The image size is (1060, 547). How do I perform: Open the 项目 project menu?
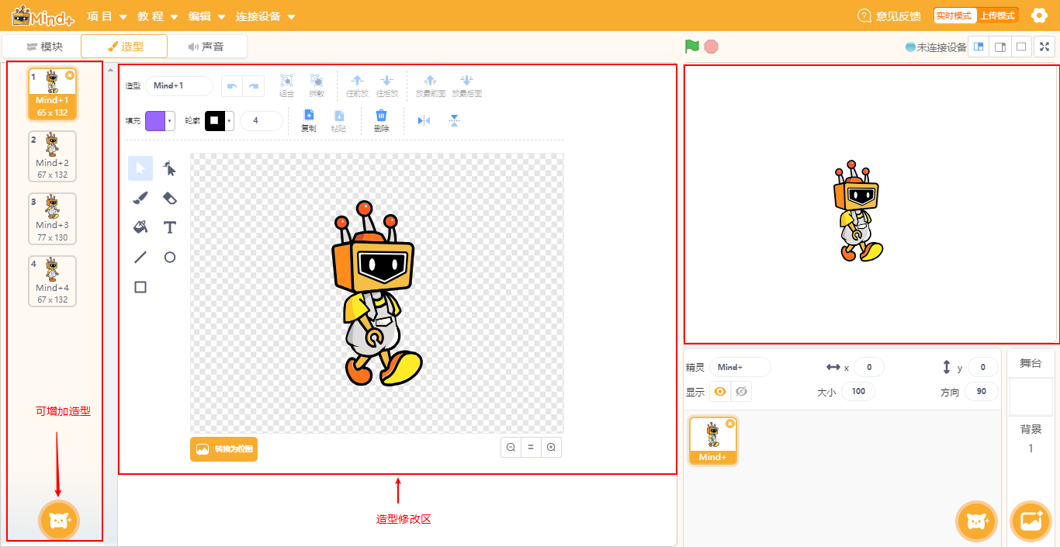click(x=106, y=16)
